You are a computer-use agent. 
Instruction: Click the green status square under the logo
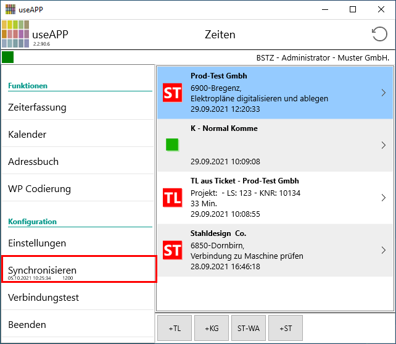pyautogui.click(x=7, y=57)
